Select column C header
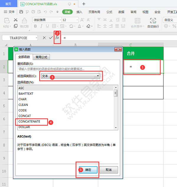 point(131,45)
